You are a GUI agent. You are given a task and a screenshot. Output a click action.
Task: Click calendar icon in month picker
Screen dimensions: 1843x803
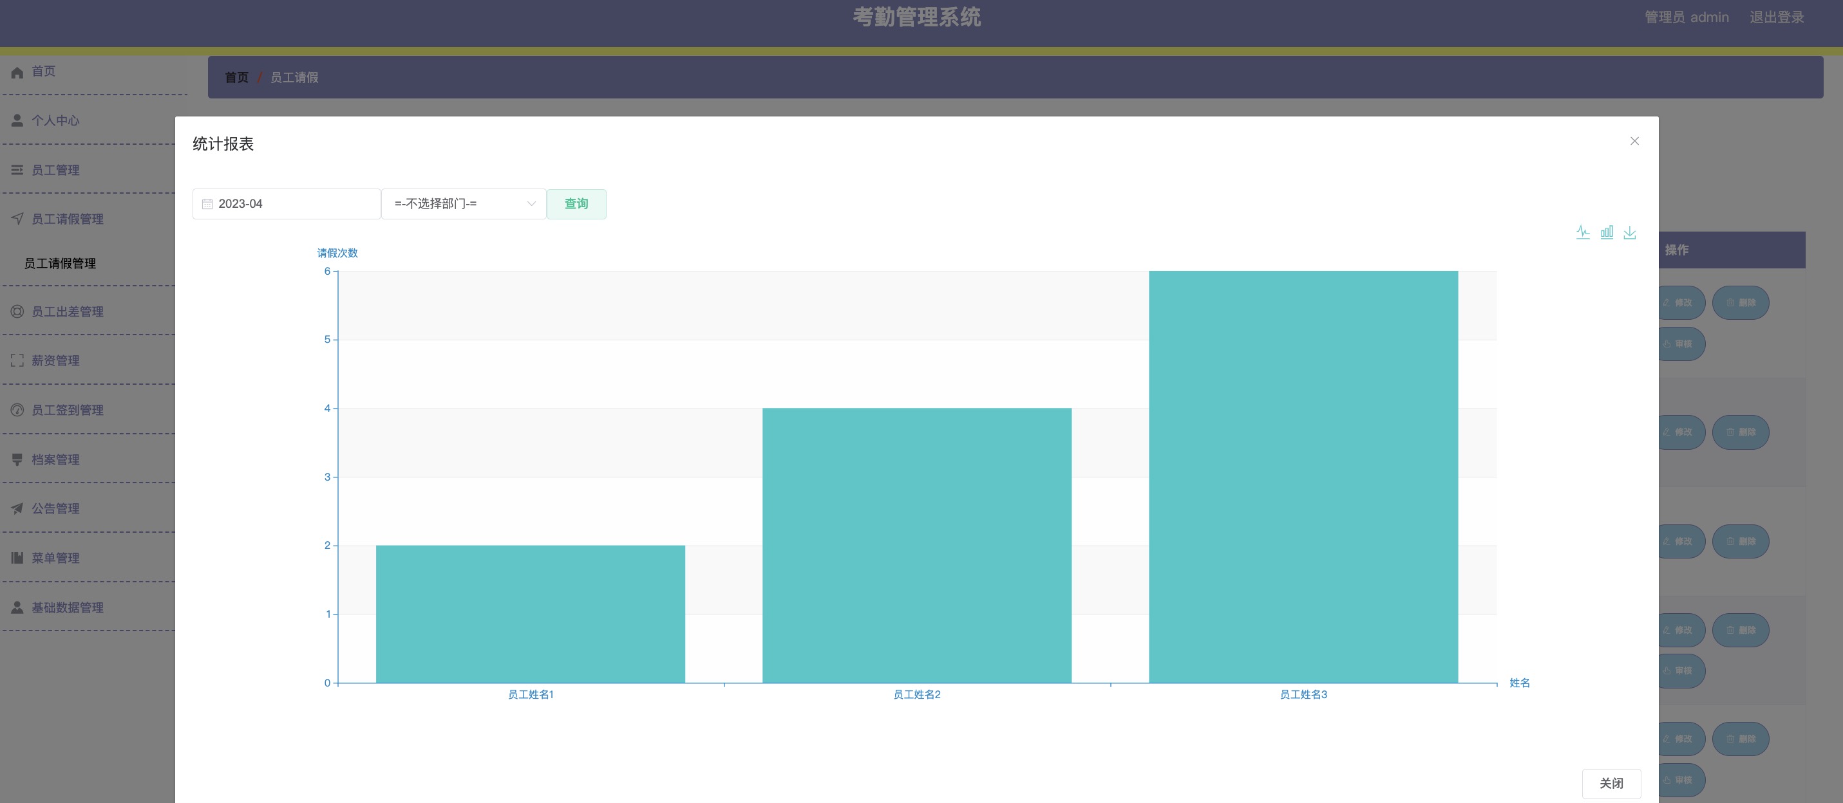click(207, 204)
